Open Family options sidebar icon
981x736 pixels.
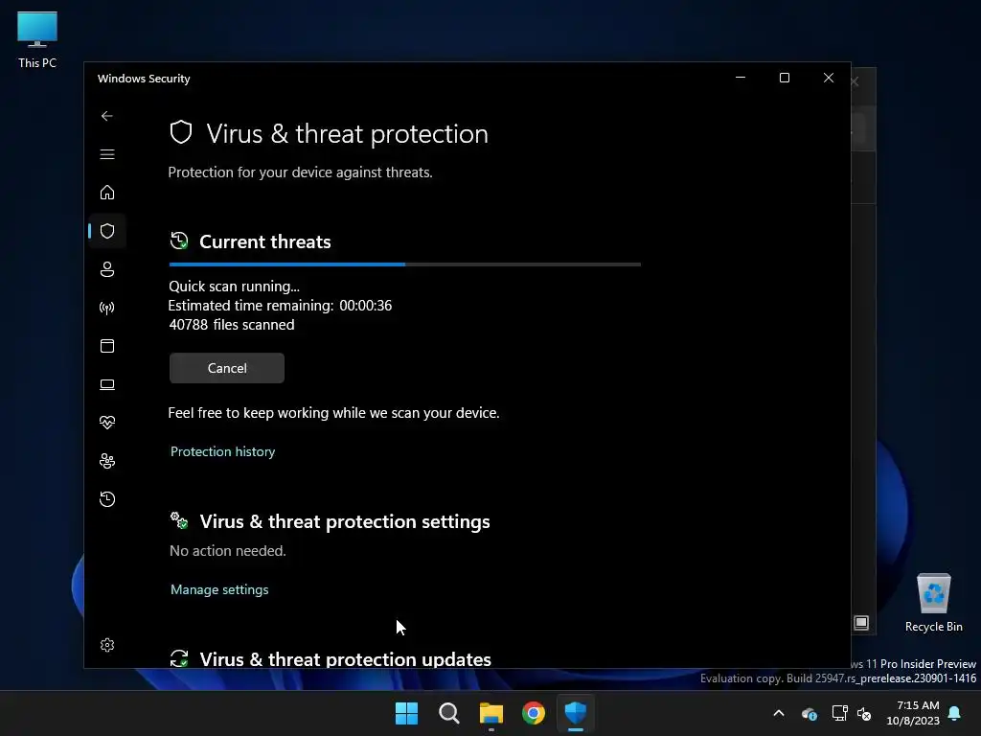pos(107,461)
